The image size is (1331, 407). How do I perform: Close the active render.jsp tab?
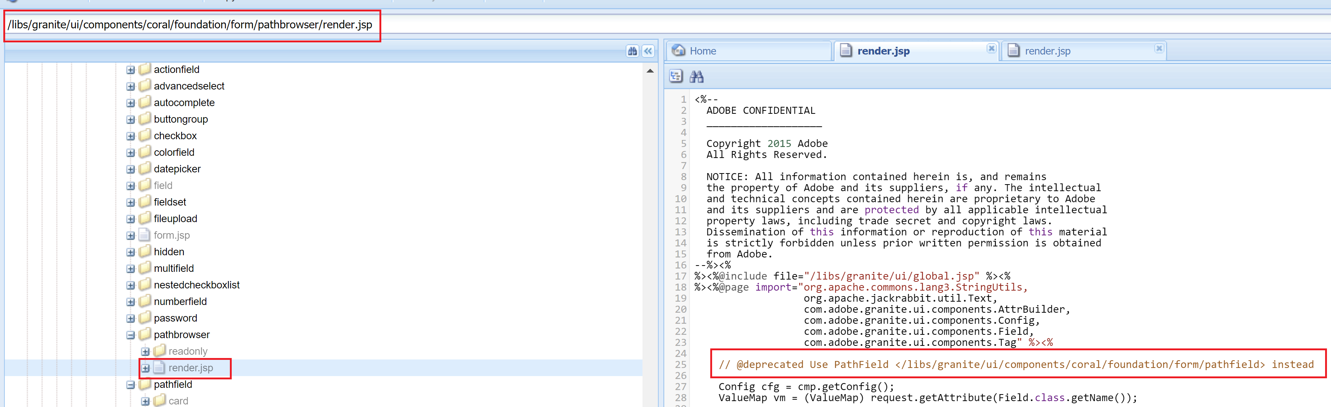click(x=992, y=48)
